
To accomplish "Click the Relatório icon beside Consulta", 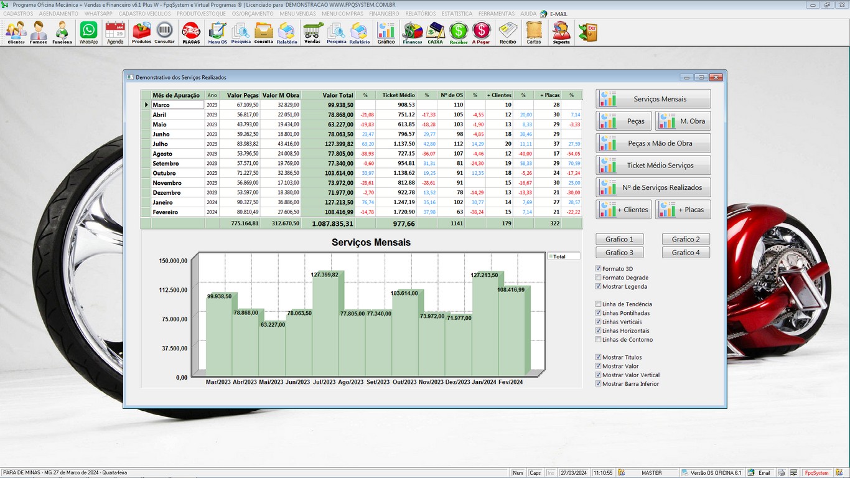I will (287, 32).
